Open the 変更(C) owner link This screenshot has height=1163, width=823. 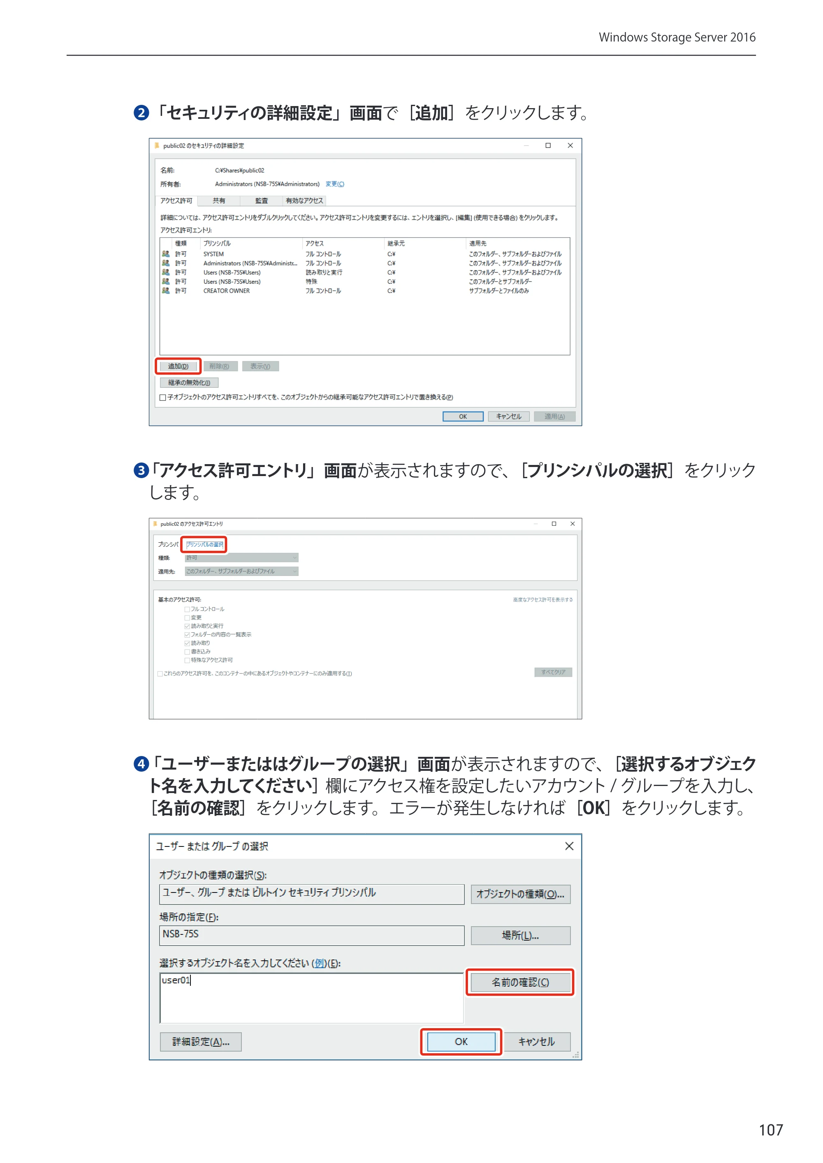[x=334, y=184]
